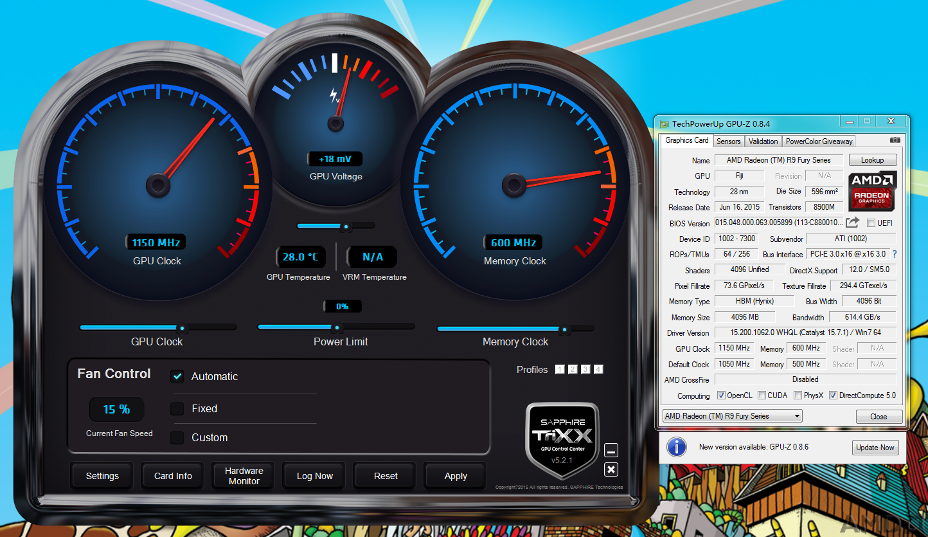Open the AMD Radeon R9 Fury Series GPU dropdown

tap(733, 416)
